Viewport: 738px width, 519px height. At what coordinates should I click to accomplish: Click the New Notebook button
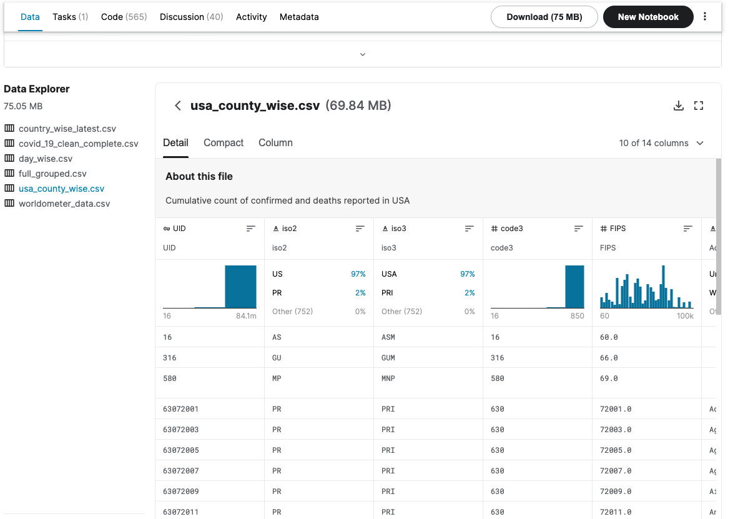(648, 17)
